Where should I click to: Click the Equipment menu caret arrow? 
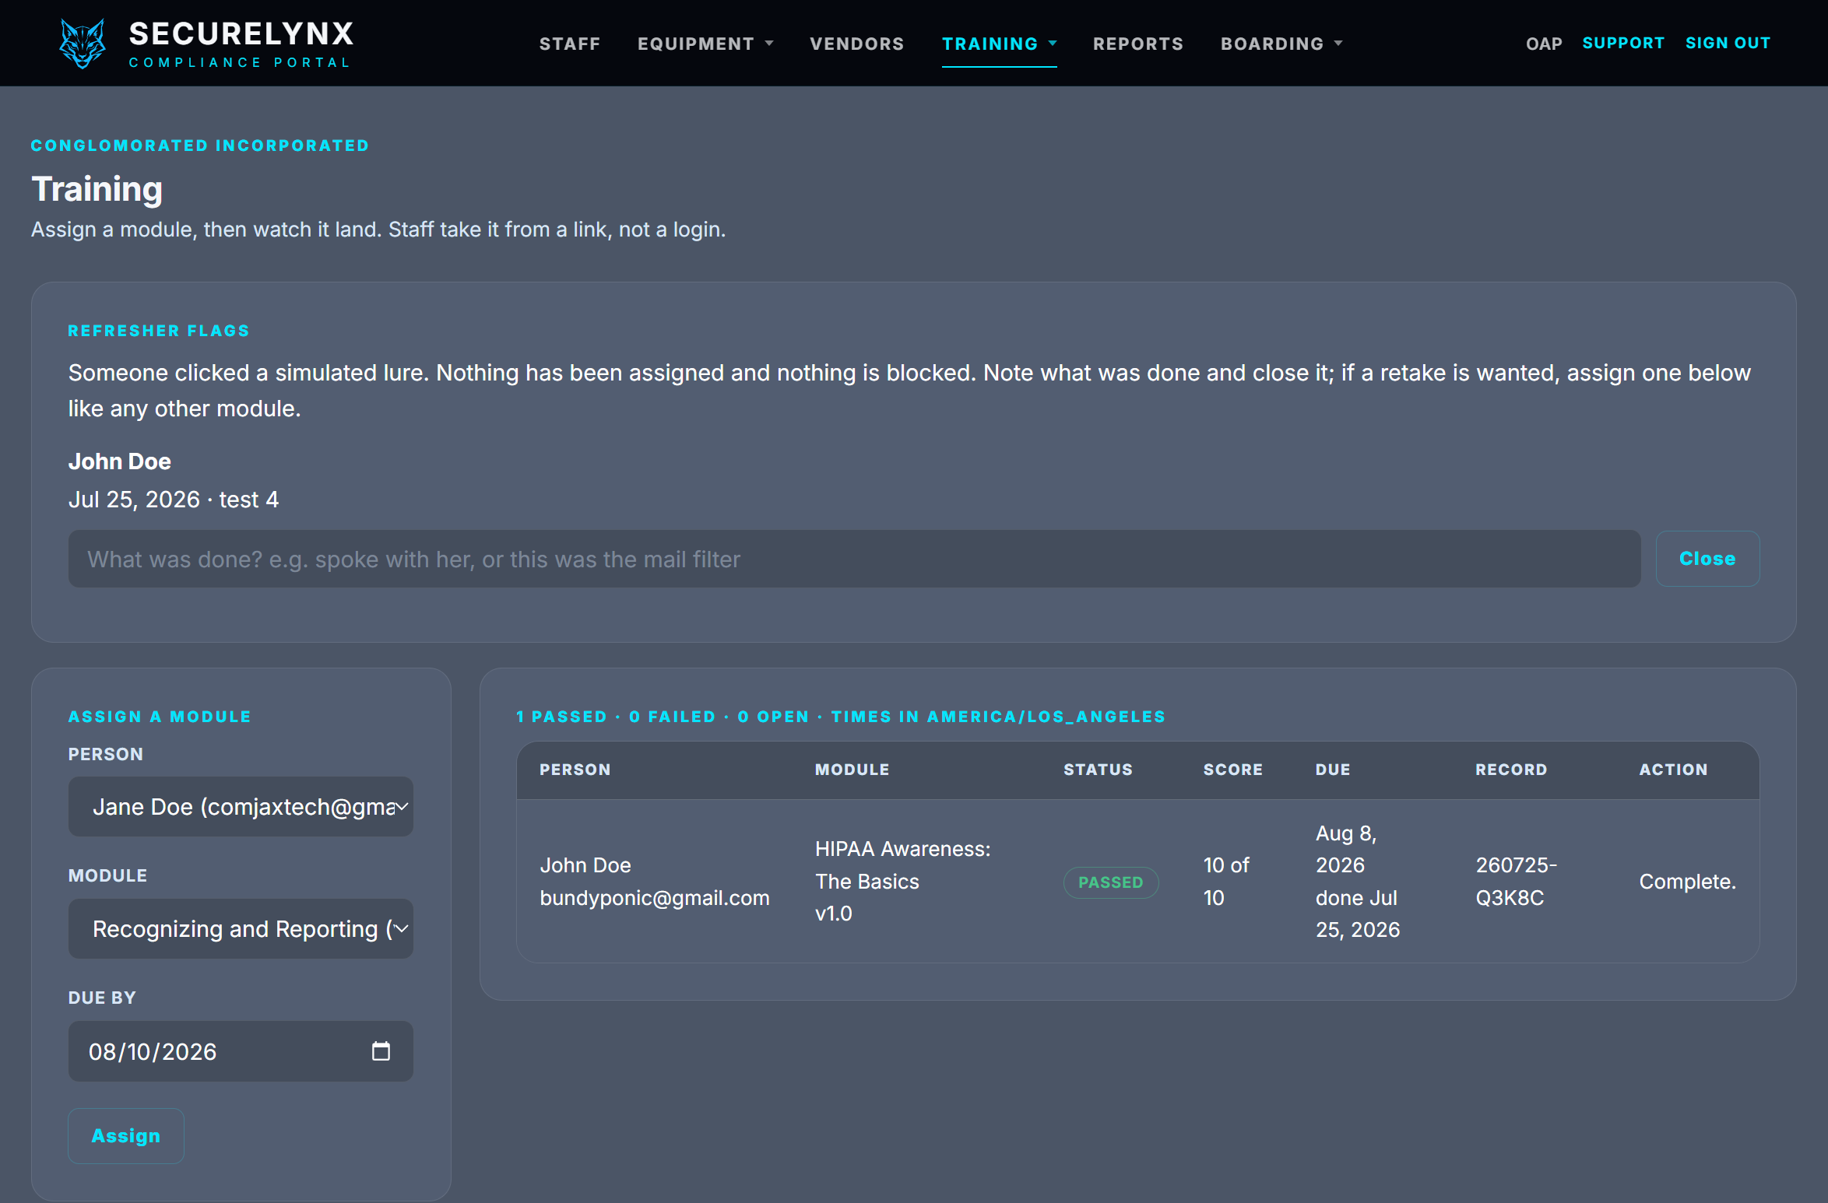coord(769,44)
